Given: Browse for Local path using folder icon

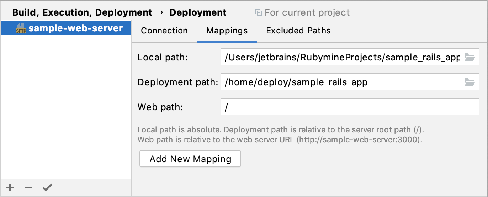Looking at the screenshot, I should point(470,57).
